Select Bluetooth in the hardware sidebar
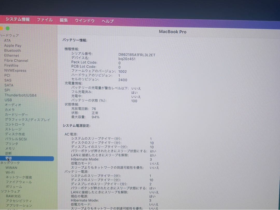 click(x=12, y=50)
